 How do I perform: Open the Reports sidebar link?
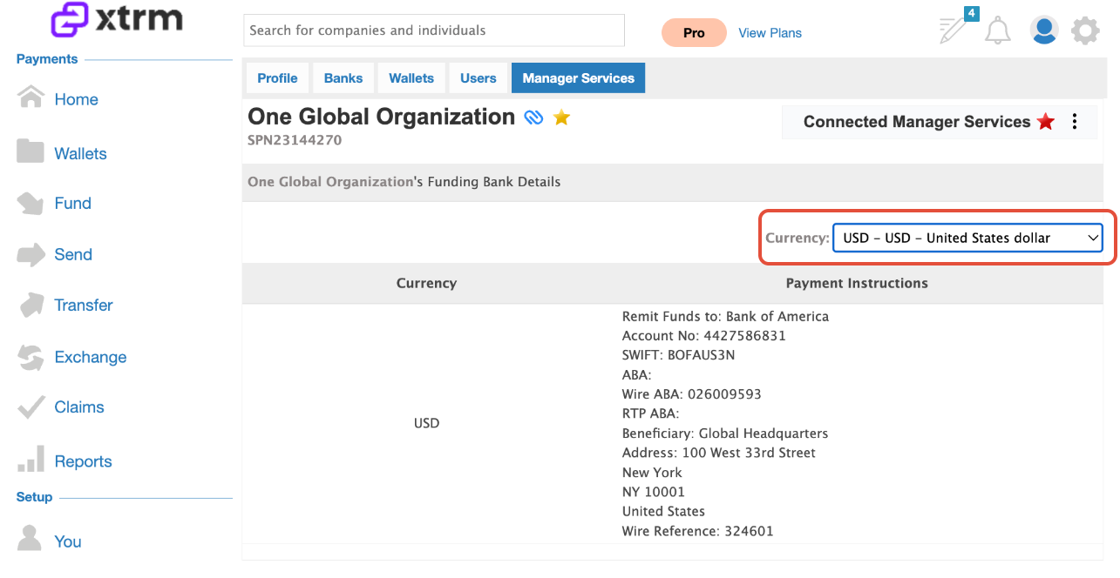(x=84, y=461)
